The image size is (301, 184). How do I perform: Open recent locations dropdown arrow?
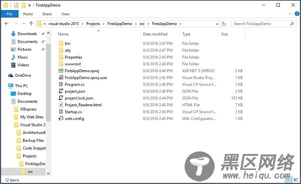click(24, 24)
